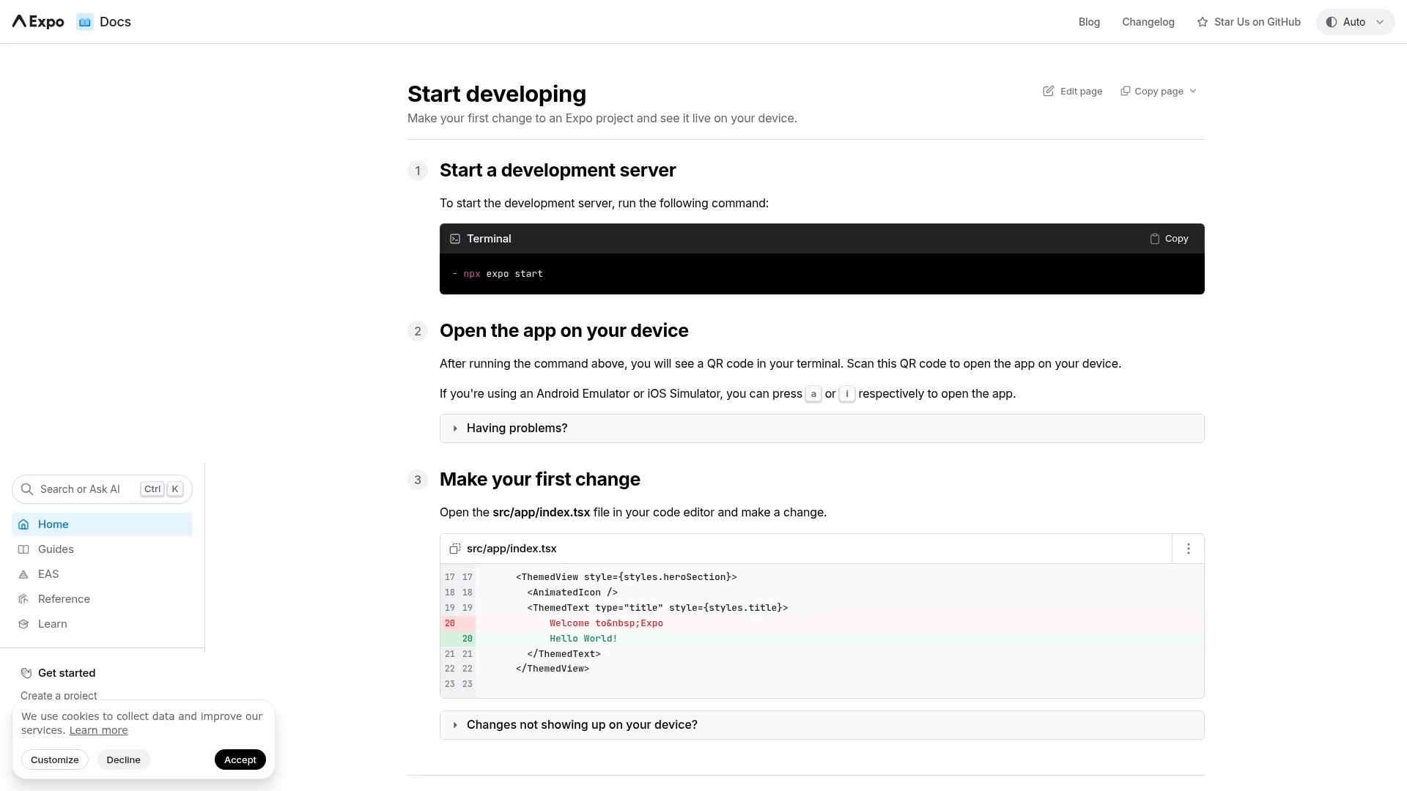Screen dimensions: 1407x791
Task: Open the Changelog page
Action: 1148,22
